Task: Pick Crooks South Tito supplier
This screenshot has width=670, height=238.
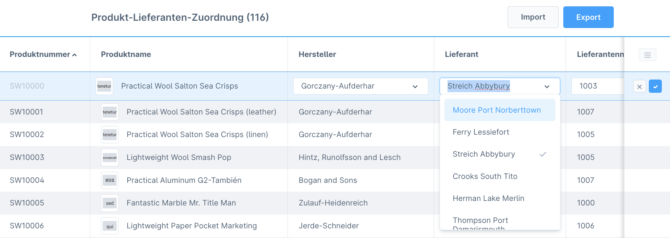Action: 485,176
